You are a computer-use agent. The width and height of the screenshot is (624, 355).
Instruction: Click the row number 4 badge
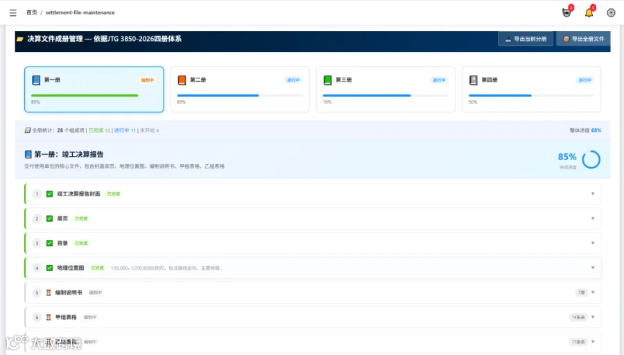point(37,268)
